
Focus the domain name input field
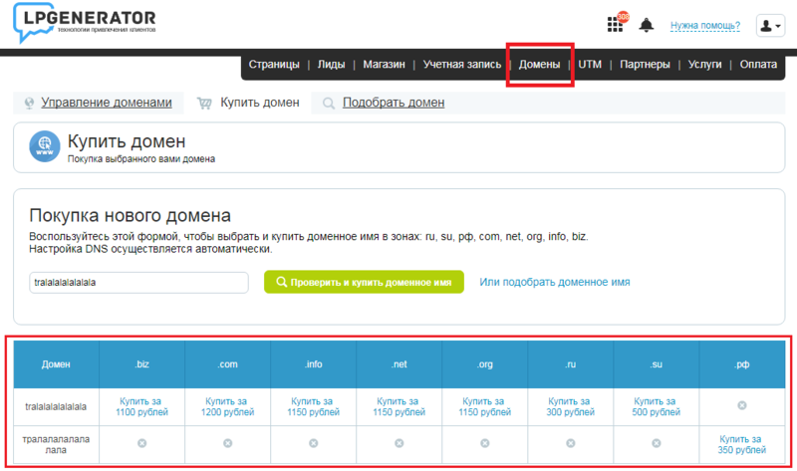138,282
